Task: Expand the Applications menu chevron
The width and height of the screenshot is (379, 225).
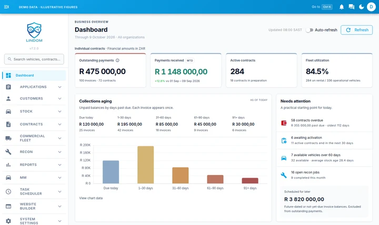Action: [x=59, y=87]
